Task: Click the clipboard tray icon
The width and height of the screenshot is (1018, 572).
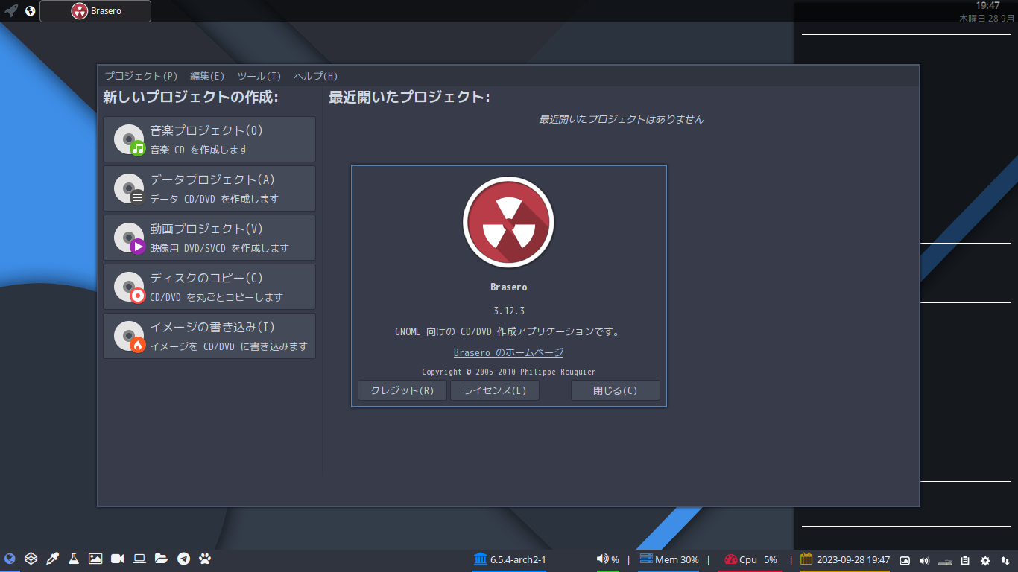Action: tap(965, 560)
